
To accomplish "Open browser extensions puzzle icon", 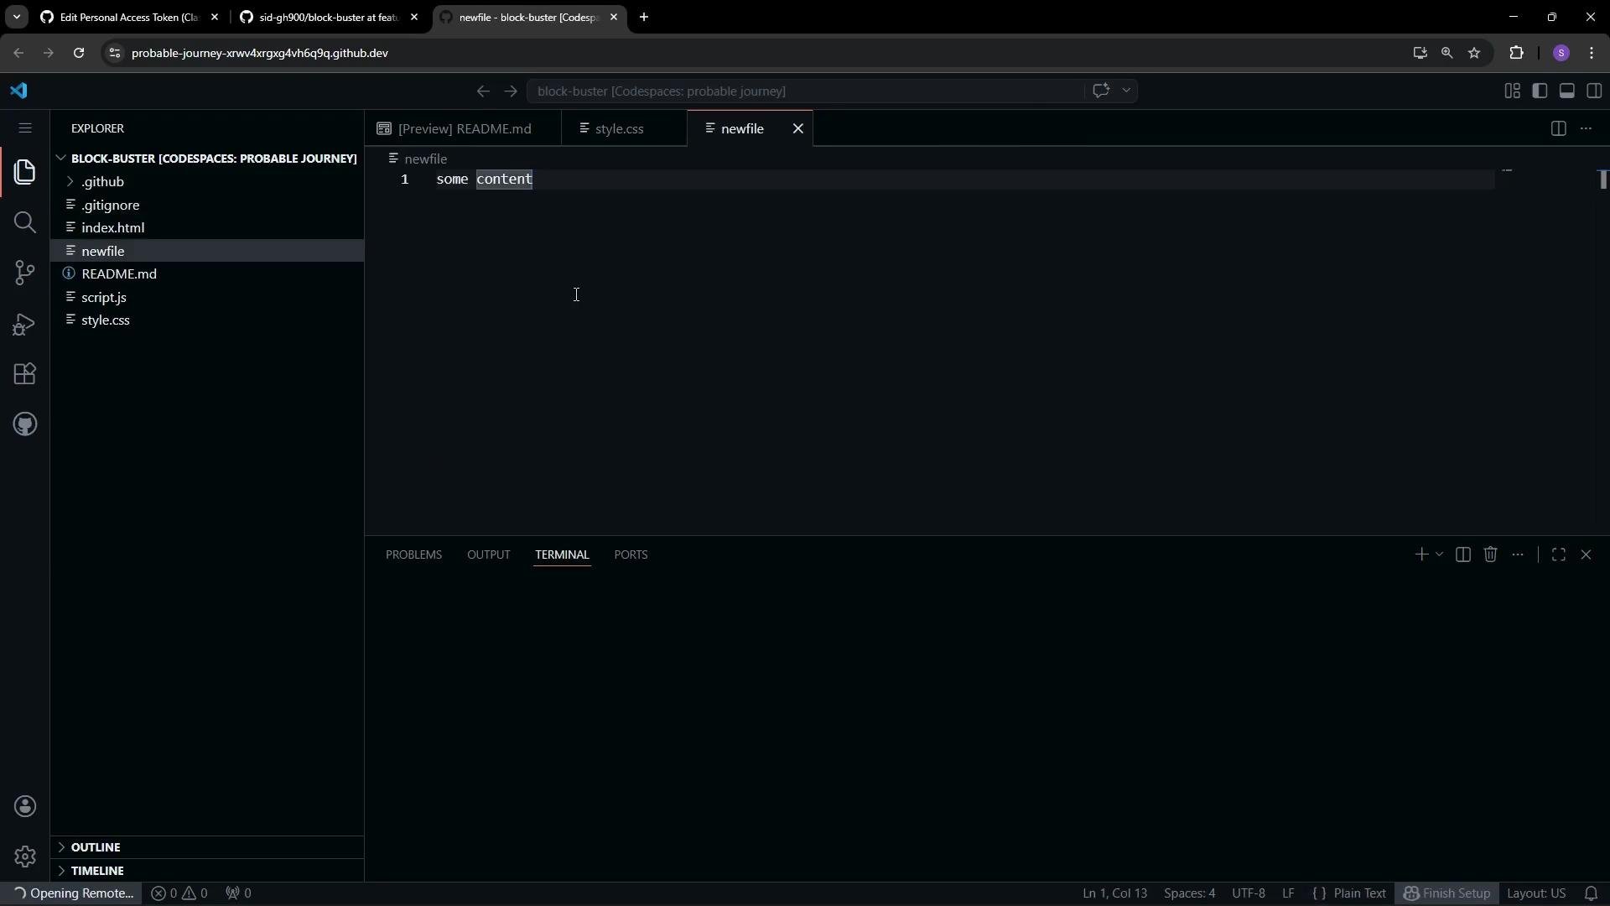I will coord(1516,53).
